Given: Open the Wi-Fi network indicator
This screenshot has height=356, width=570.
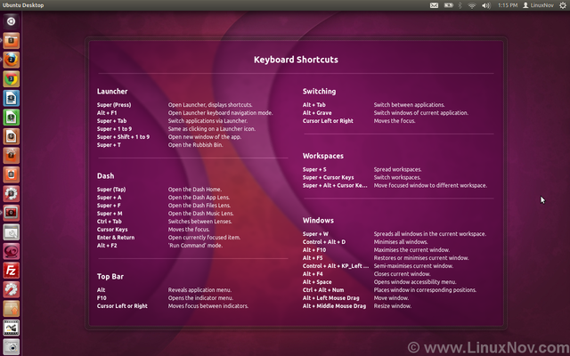Looking at the screenshot, I should click(x=472, y=5).
